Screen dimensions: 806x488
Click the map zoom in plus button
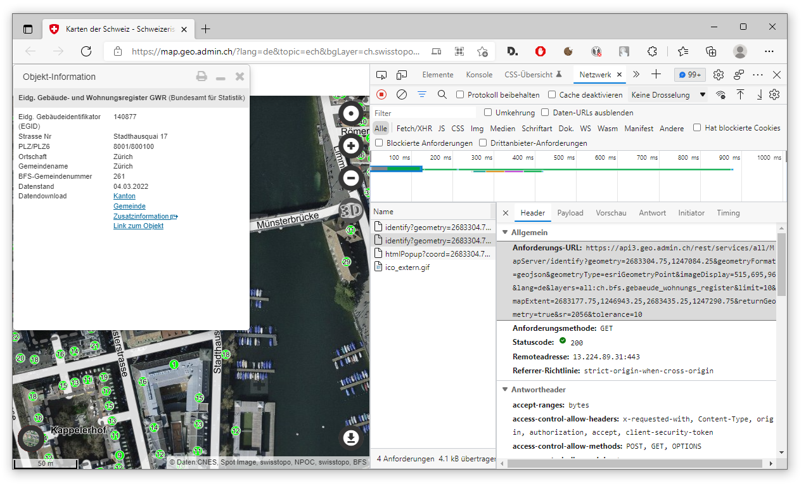[351, 146]
